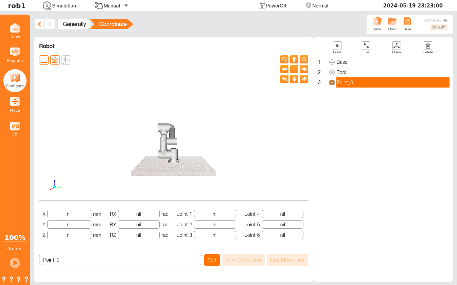The width and height of the screenshot is (457, 285).
Task: Rotate the view left with the curved arrow
Action: click(284, 79)
